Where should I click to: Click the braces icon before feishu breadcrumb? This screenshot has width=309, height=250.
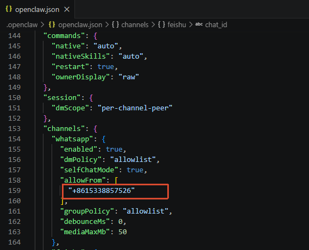point(161,24)
